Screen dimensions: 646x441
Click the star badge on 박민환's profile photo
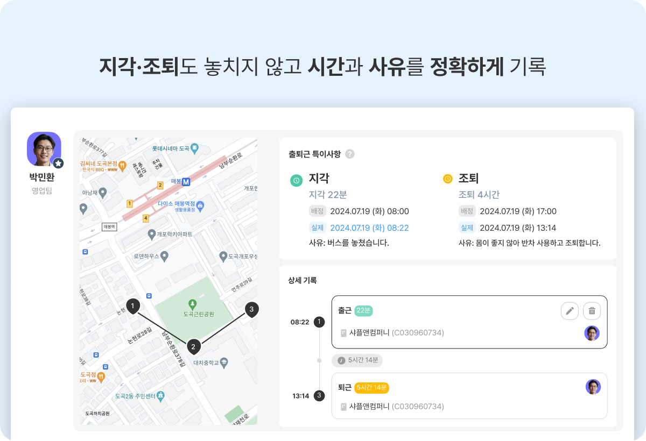[58, 165]
